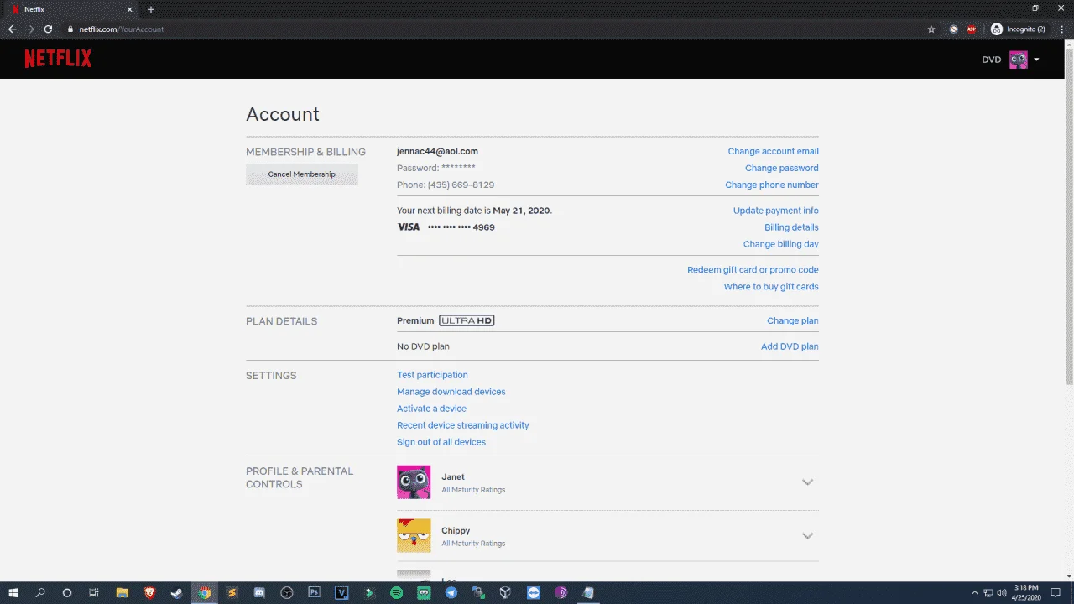Open Windows search from the taskbar
The width and height of the screenshot is (1074, 604).
point(39,592)
